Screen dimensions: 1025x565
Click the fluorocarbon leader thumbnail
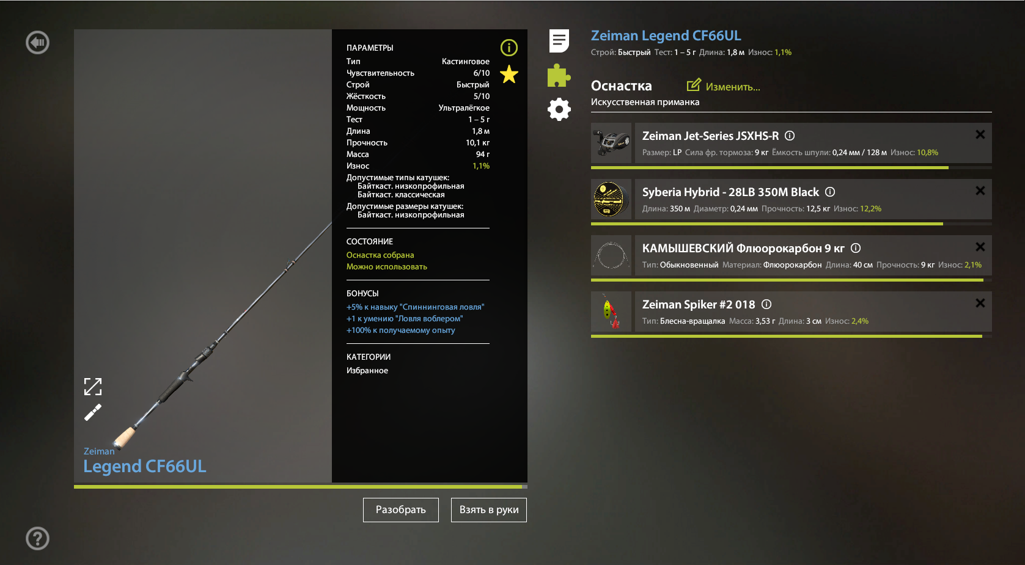(x=611, y=255)
